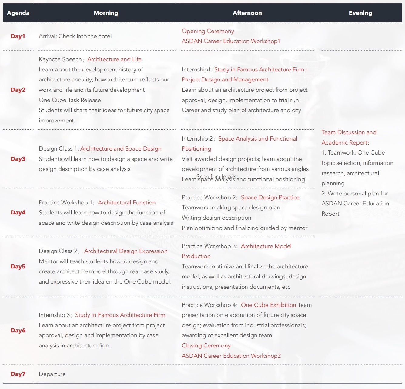Click the Morning column header
This screenshot has height=389, width=405.
pyautogui.click(x=106, y=13)
